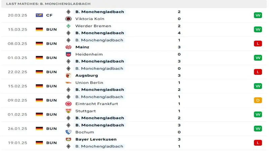This screenshot has width=269, height=151.
Task: Click the German flag on 15.03.25 row
Action: click(x=39, y=30)
